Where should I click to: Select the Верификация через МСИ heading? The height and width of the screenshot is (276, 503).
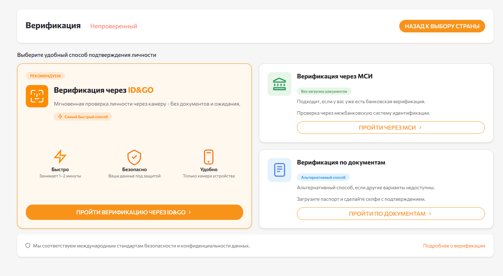(x=335, y=76)
